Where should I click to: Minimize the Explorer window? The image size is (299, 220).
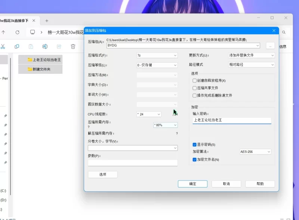(259, 18)
